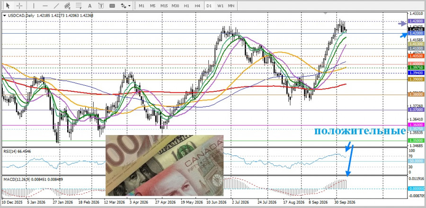Screen dimensions: 426x208
Task: Click the MACD 0.000000 level label
Action: pos(416,189)
